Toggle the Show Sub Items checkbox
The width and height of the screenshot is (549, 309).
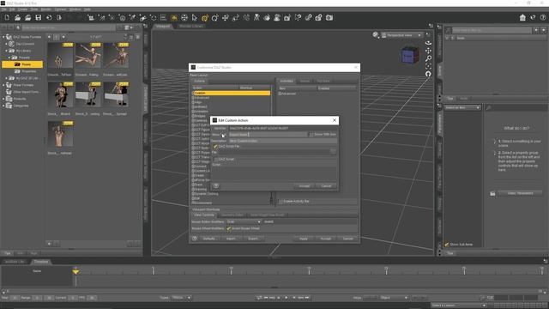coord(446,244)
